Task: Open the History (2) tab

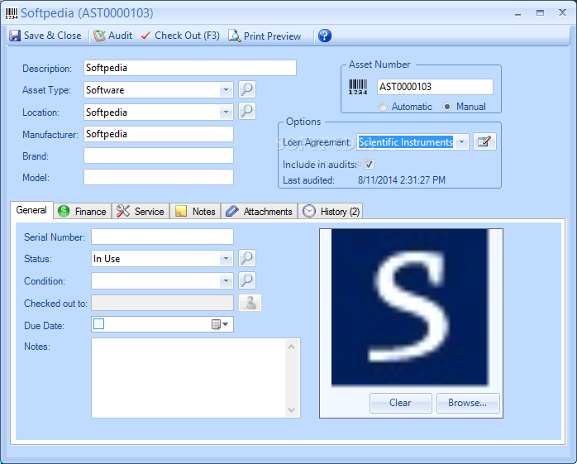Action: (x=330, y=212)
